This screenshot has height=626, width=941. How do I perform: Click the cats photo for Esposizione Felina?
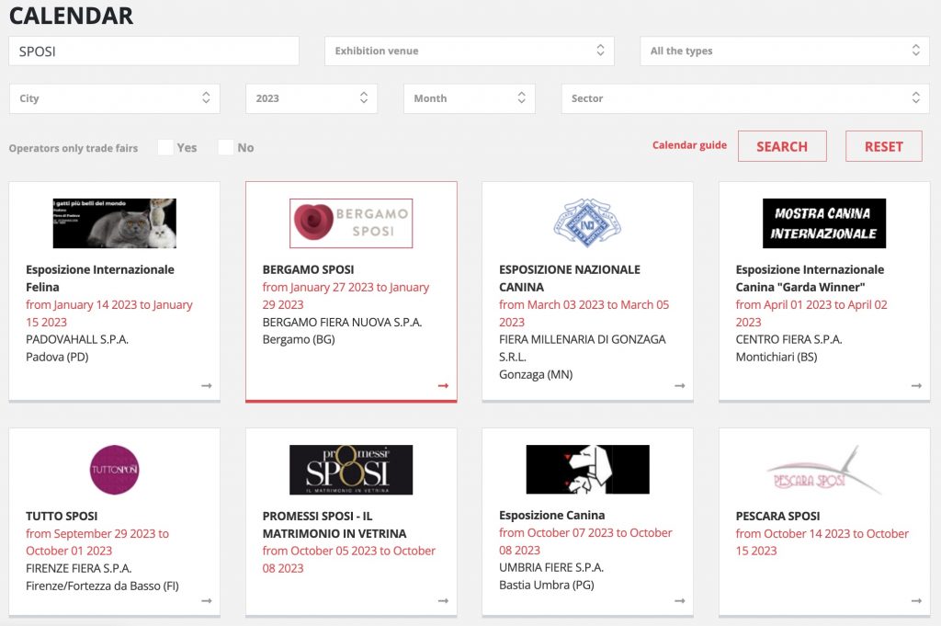[115, 223]
